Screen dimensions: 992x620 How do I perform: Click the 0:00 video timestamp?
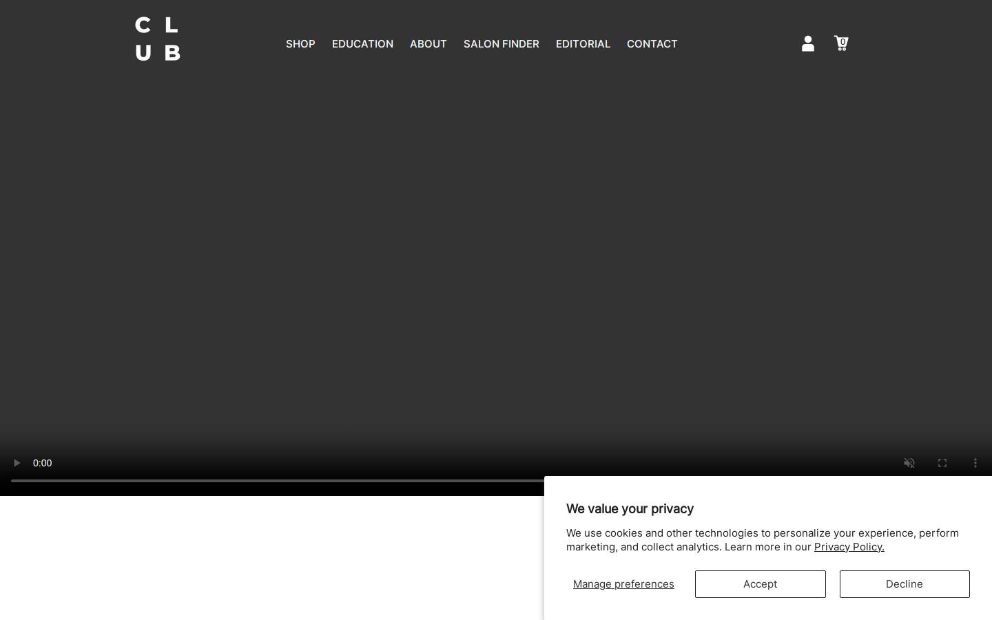tap(43, 463)
